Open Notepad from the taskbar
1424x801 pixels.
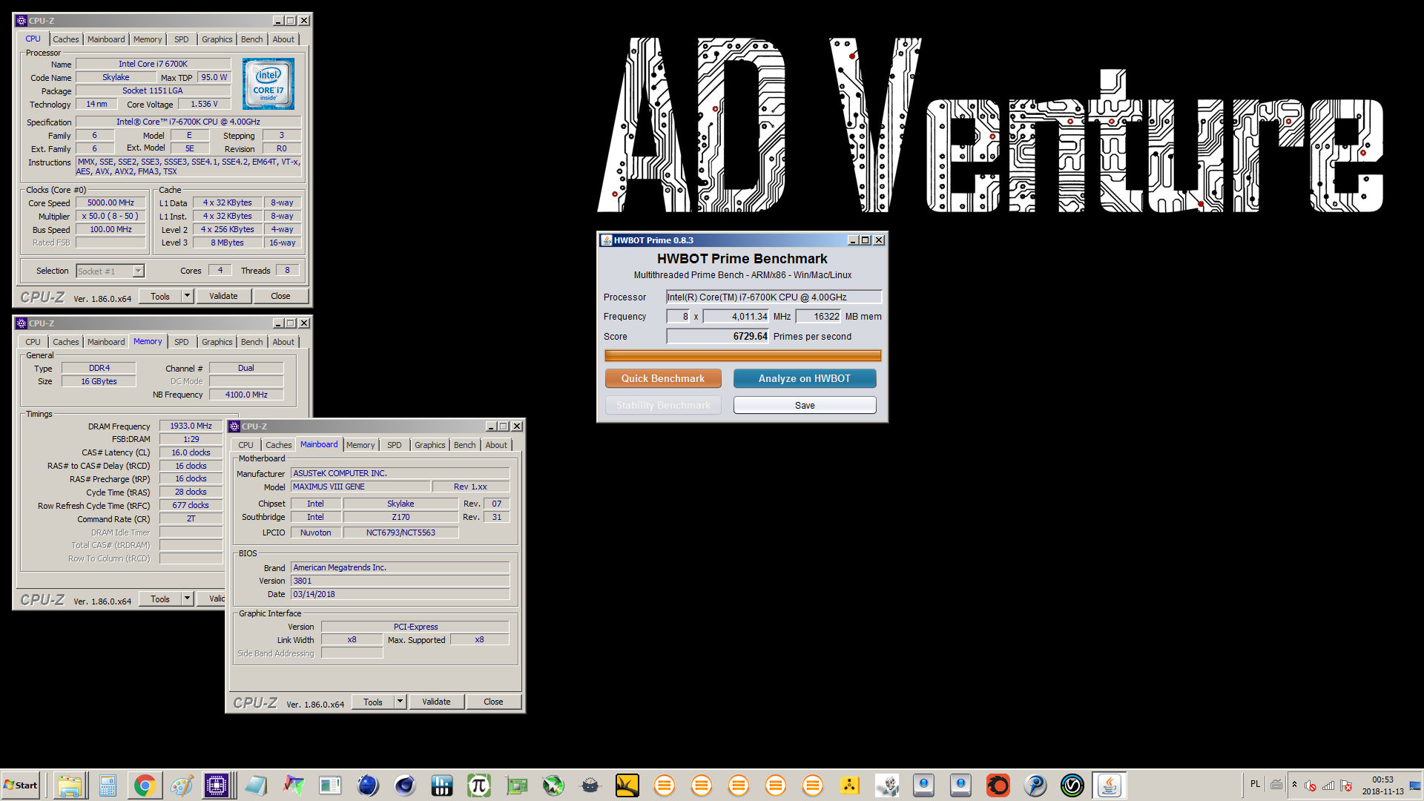click(x=256, y=785)
